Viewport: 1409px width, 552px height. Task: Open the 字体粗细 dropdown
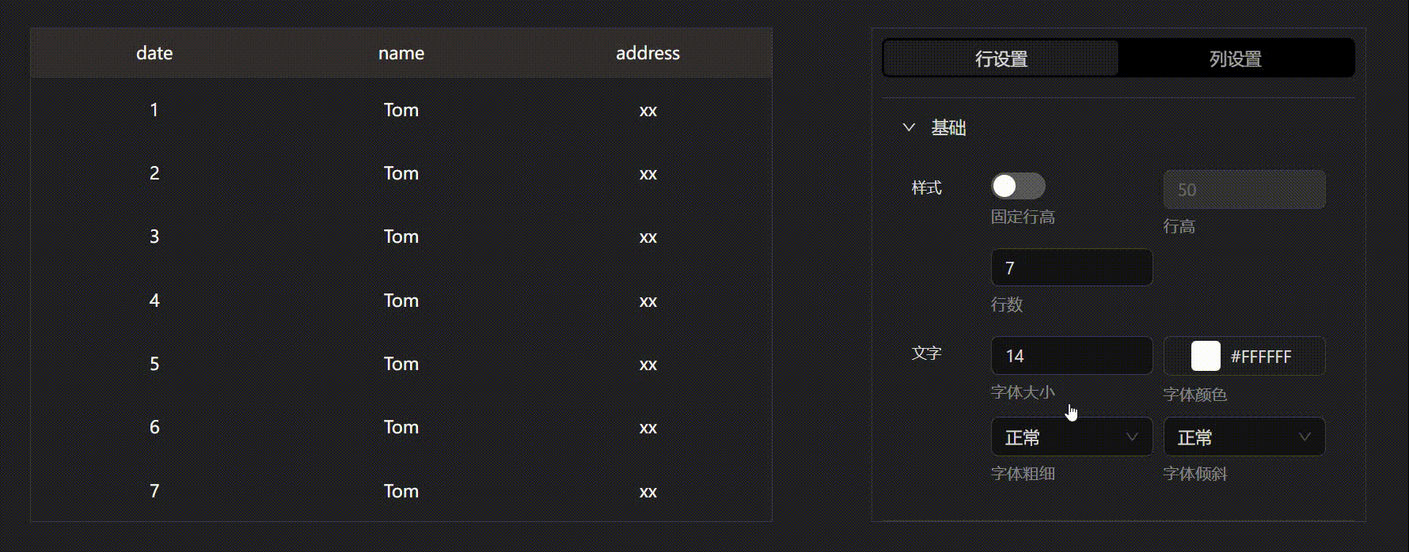(x=1071, y=437)
